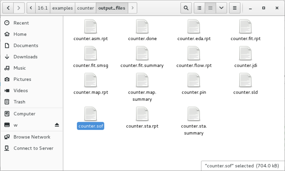Open Pictures folder in sidebar
Viewport: 285px width, 171px height.
32,79
